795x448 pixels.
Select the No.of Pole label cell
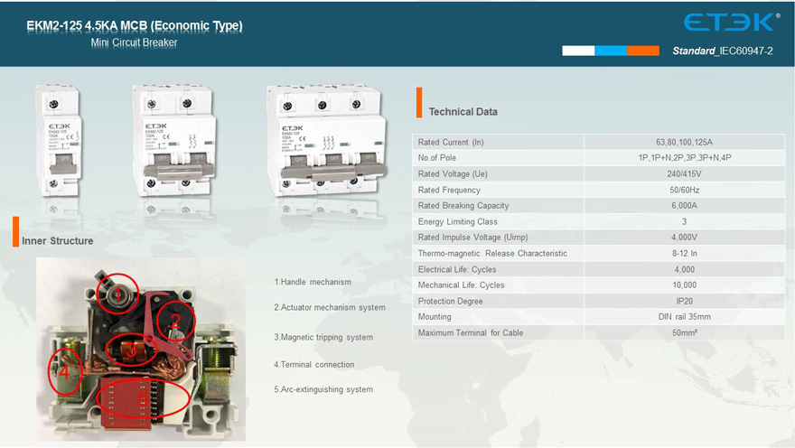click(x=499, y=157)
